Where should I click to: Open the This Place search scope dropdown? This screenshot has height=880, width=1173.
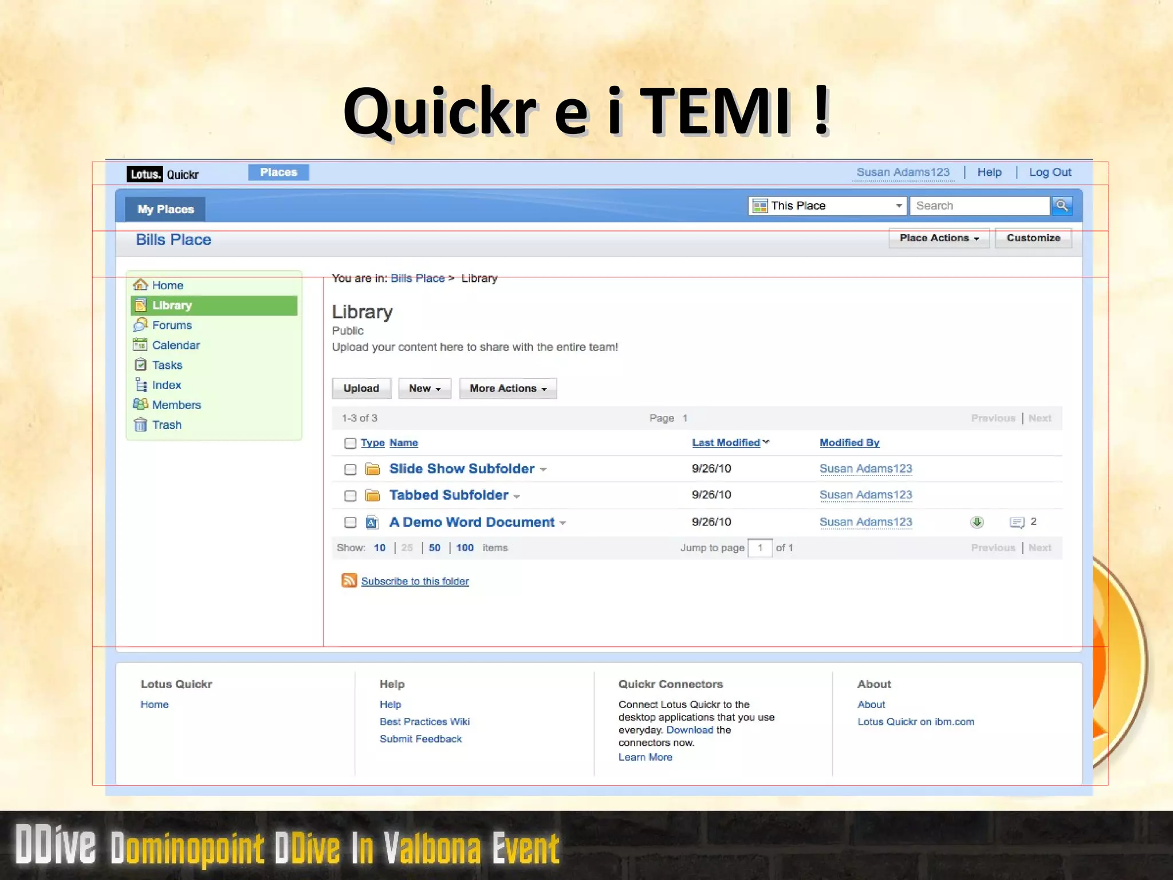pyautogui.click(x=827, y=206)
